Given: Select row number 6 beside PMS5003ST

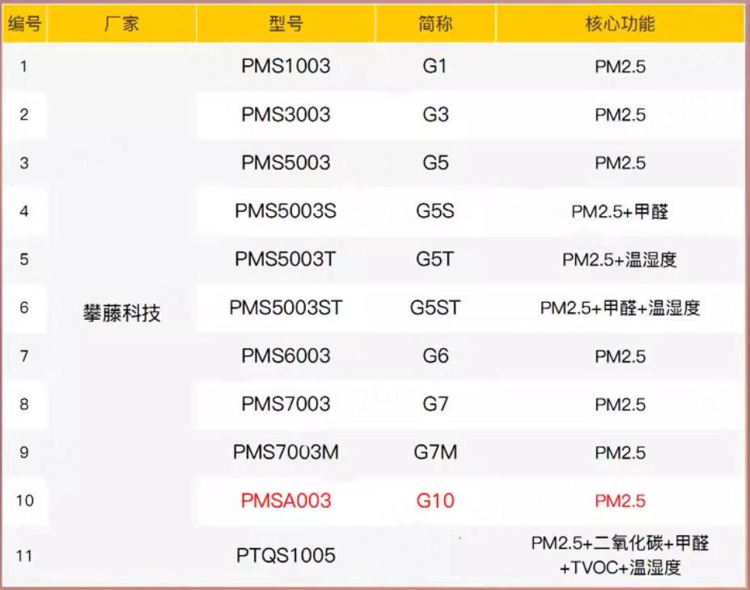Looking at the screenshot, I should 24,308.
